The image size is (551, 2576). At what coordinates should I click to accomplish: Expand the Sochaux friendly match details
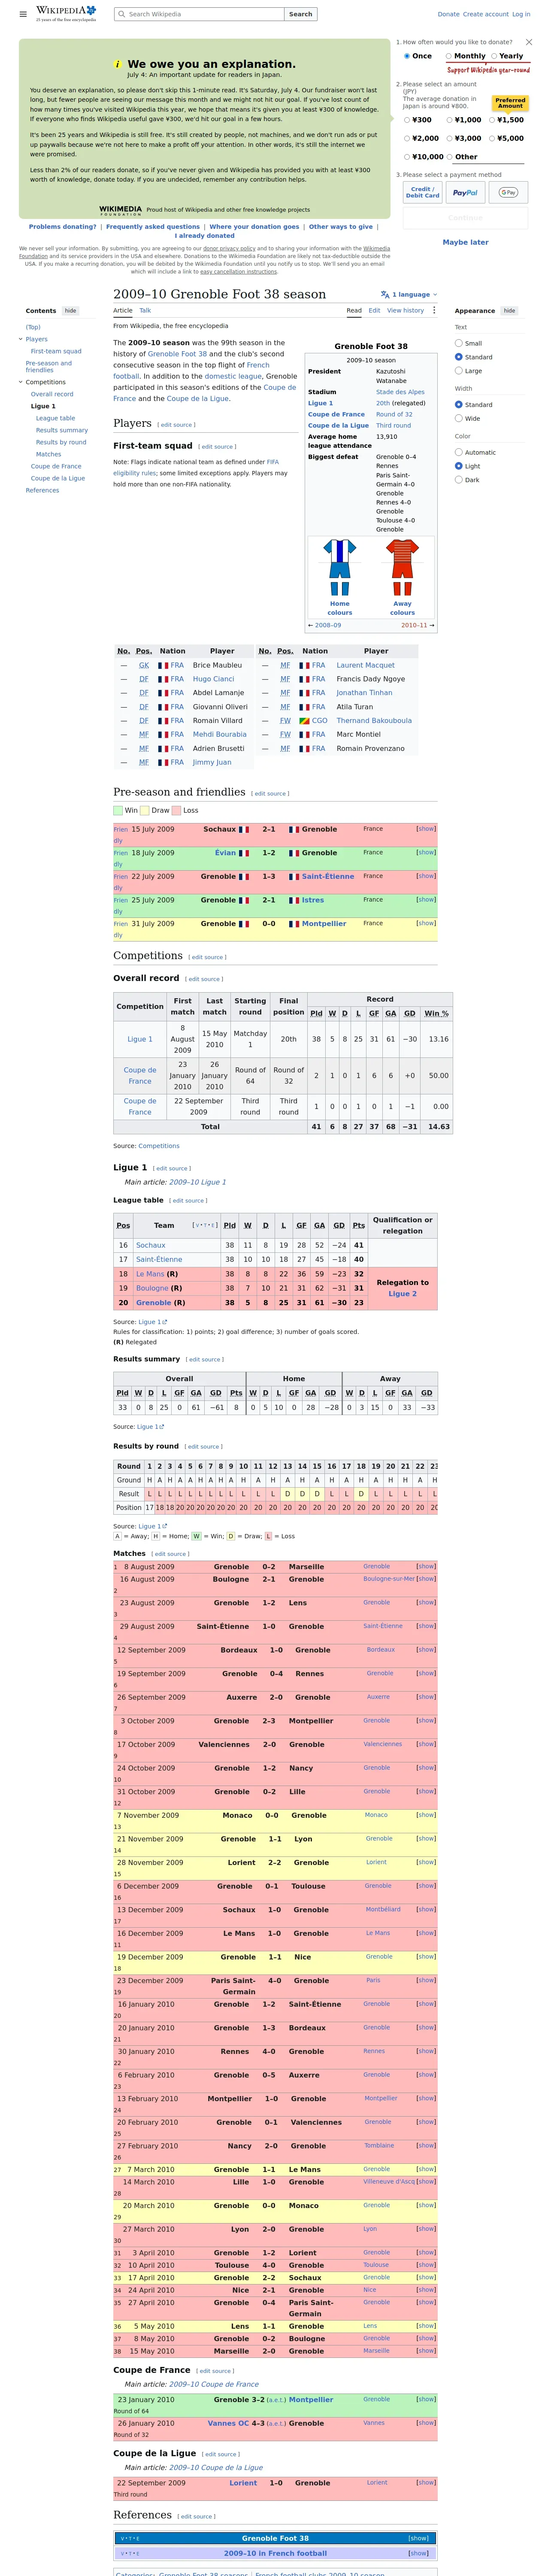(x=426, y=829)
